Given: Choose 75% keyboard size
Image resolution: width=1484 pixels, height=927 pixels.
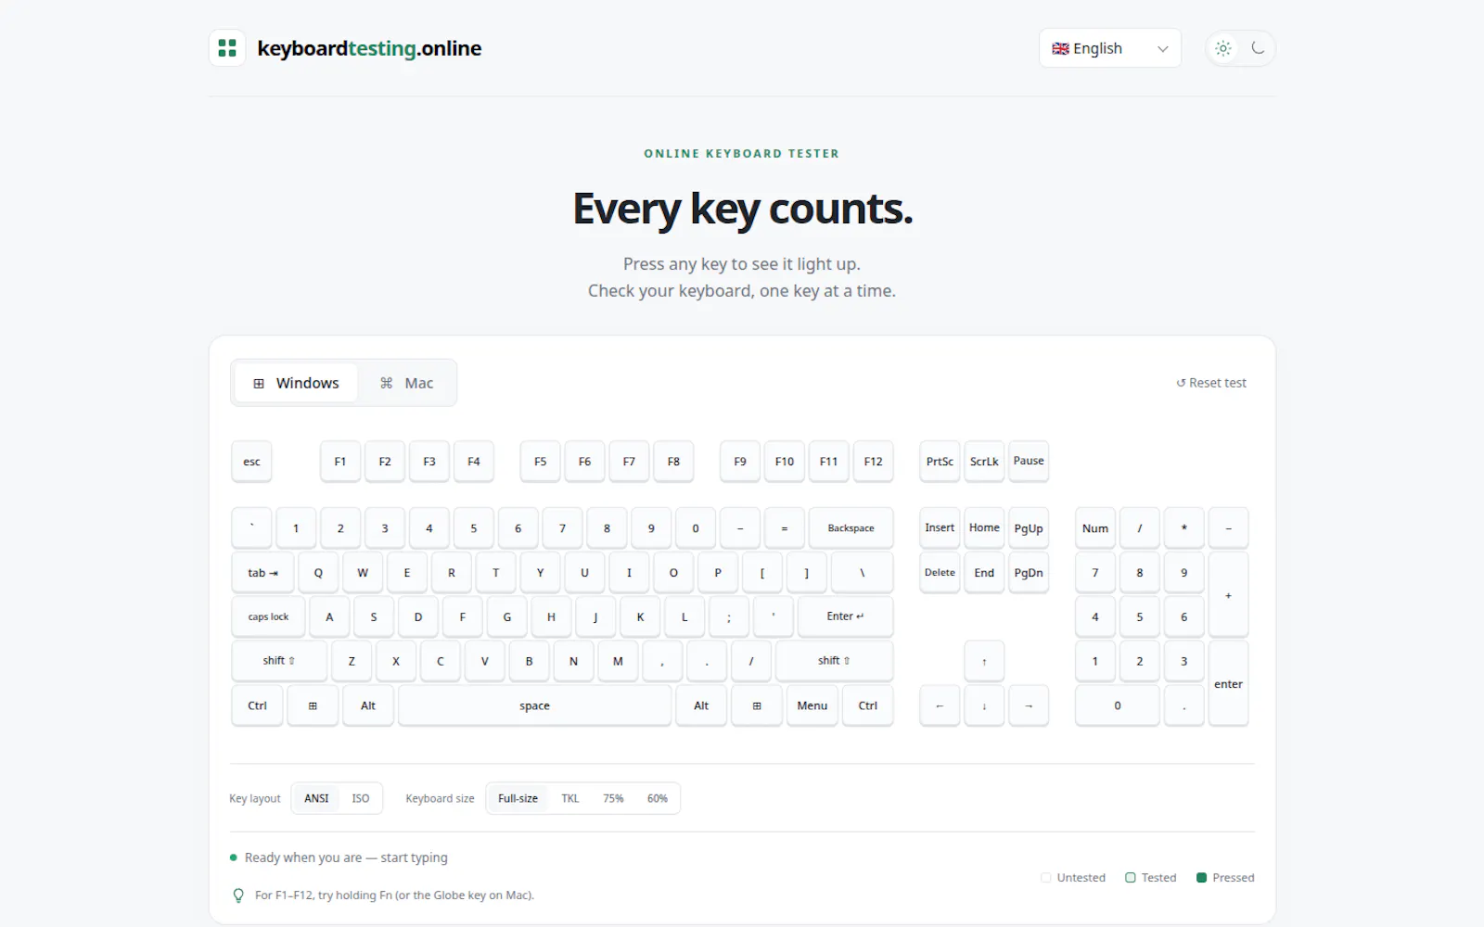Looking at the screenshot, I should (613, 798).
